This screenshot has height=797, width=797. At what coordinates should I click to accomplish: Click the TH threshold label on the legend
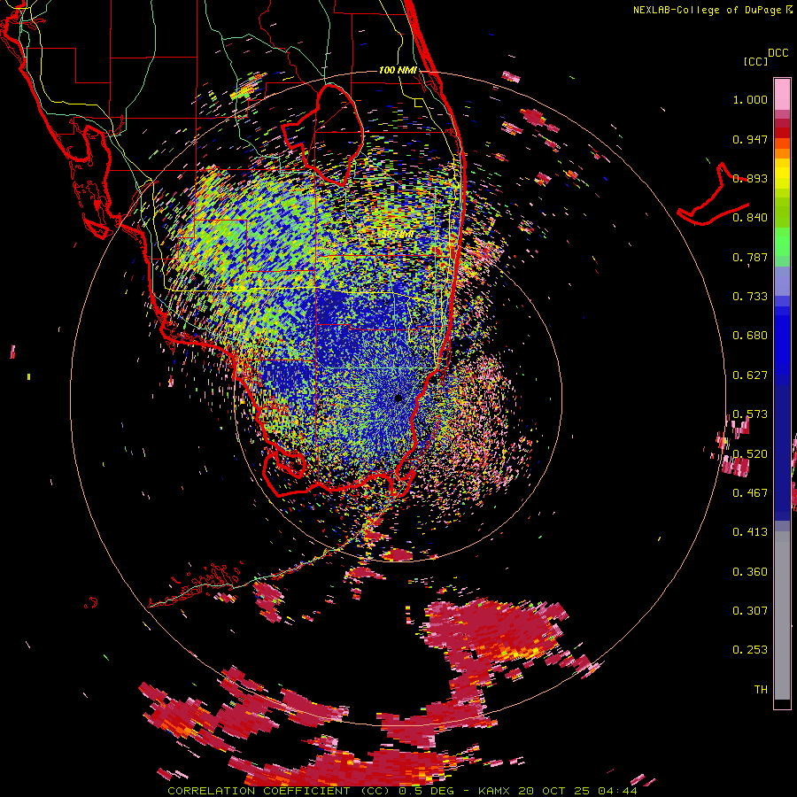coord(761,690)
